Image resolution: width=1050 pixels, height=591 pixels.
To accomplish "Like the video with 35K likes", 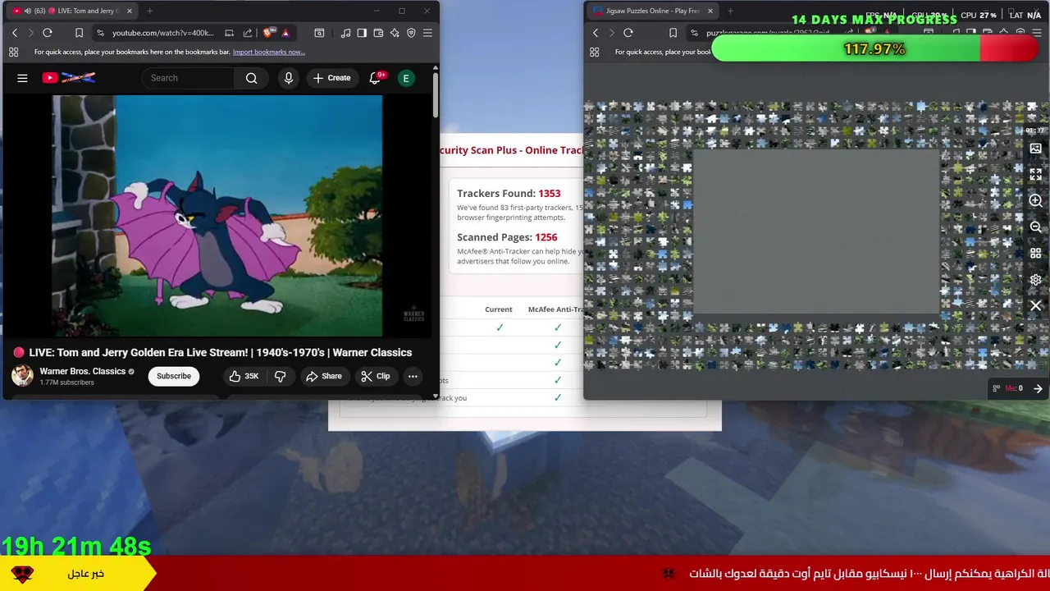I will [x=244, y=376].
